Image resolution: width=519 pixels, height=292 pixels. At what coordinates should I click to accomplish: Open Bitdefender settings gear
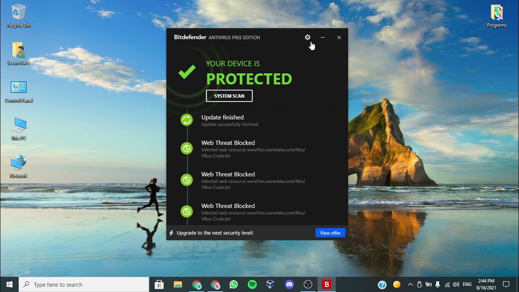[307, 37]
